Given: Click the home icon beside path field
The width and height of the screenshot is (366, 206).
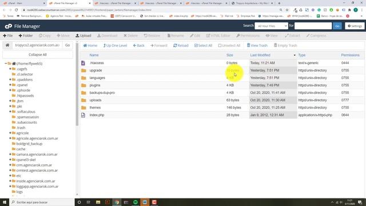Looking at the screenshot, I should point(7,45).
